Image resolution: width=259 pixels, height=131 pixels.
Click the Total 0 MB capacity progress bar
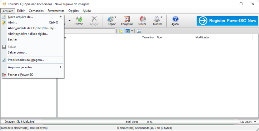138,122
